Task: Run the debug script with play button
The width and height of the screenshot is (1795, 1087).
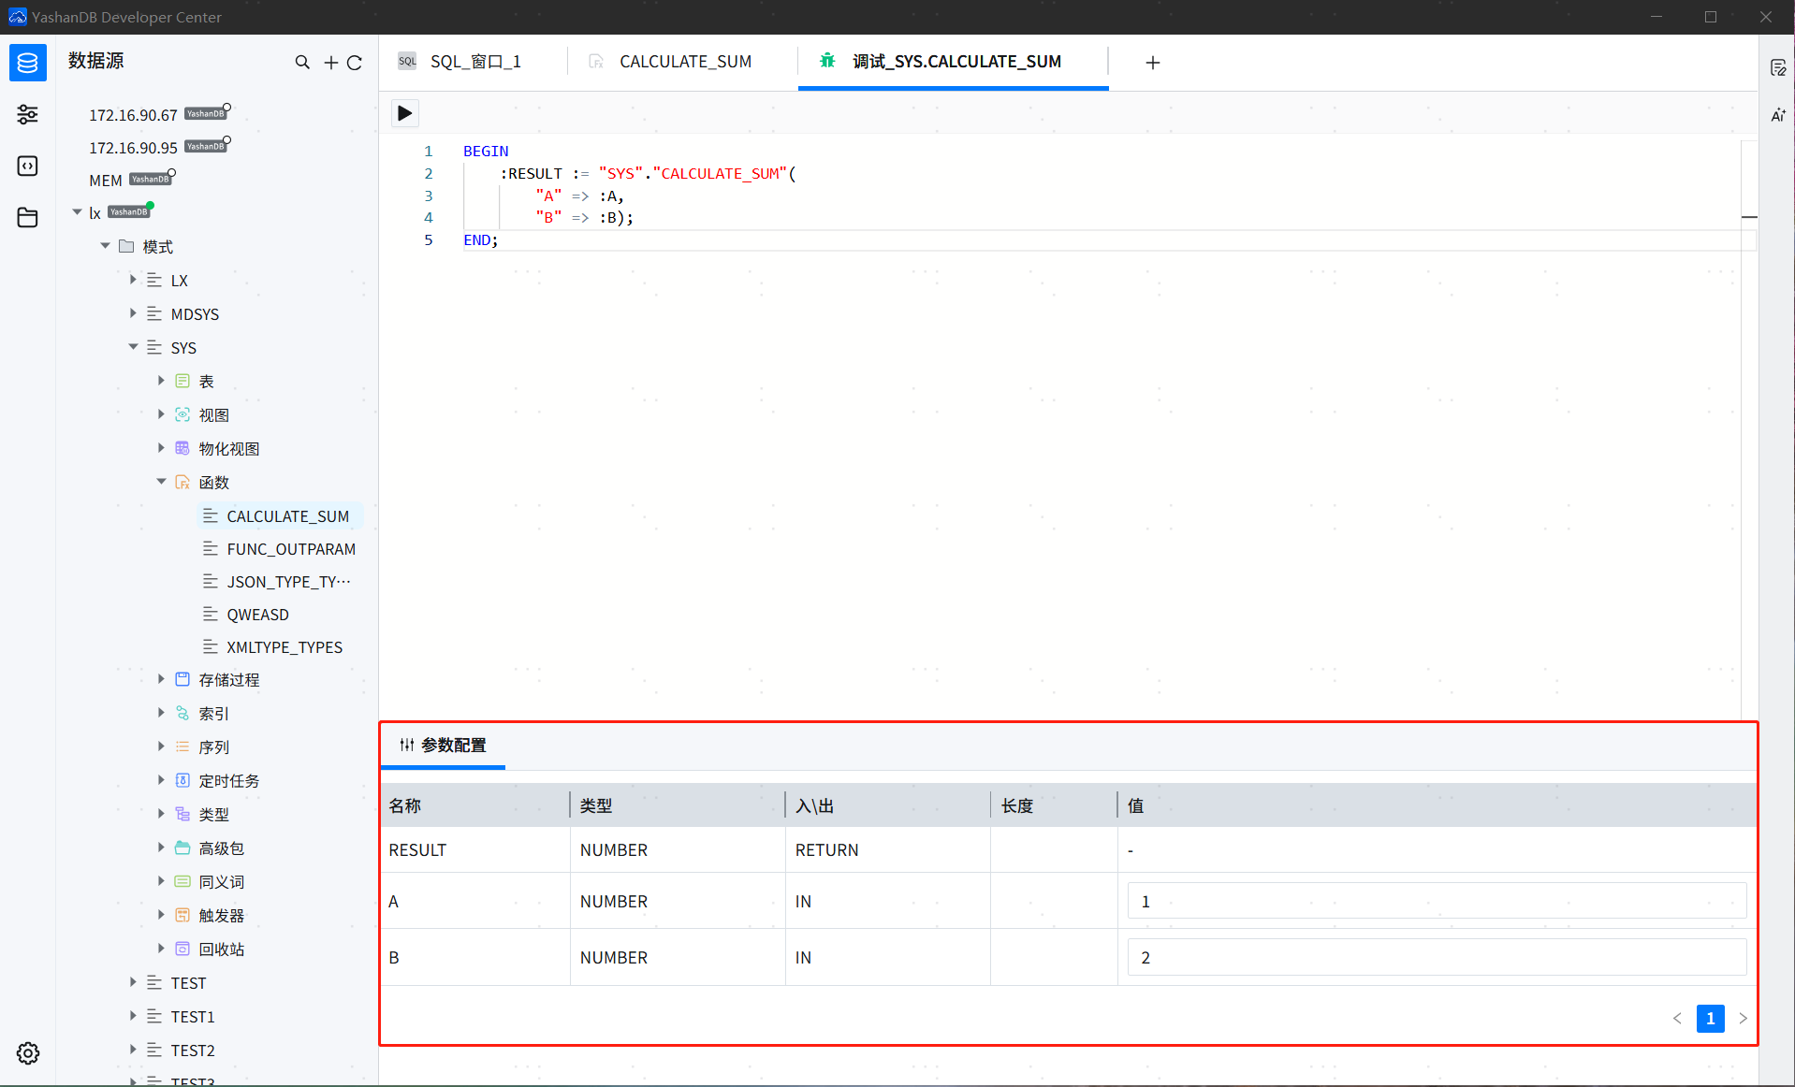Action: (x=404, y=112)
